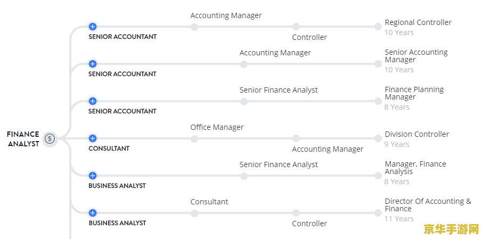Viewport: 482px width, 239px height.
Task: Click the Consultant node on the bottom path
Action: [194, 213]
